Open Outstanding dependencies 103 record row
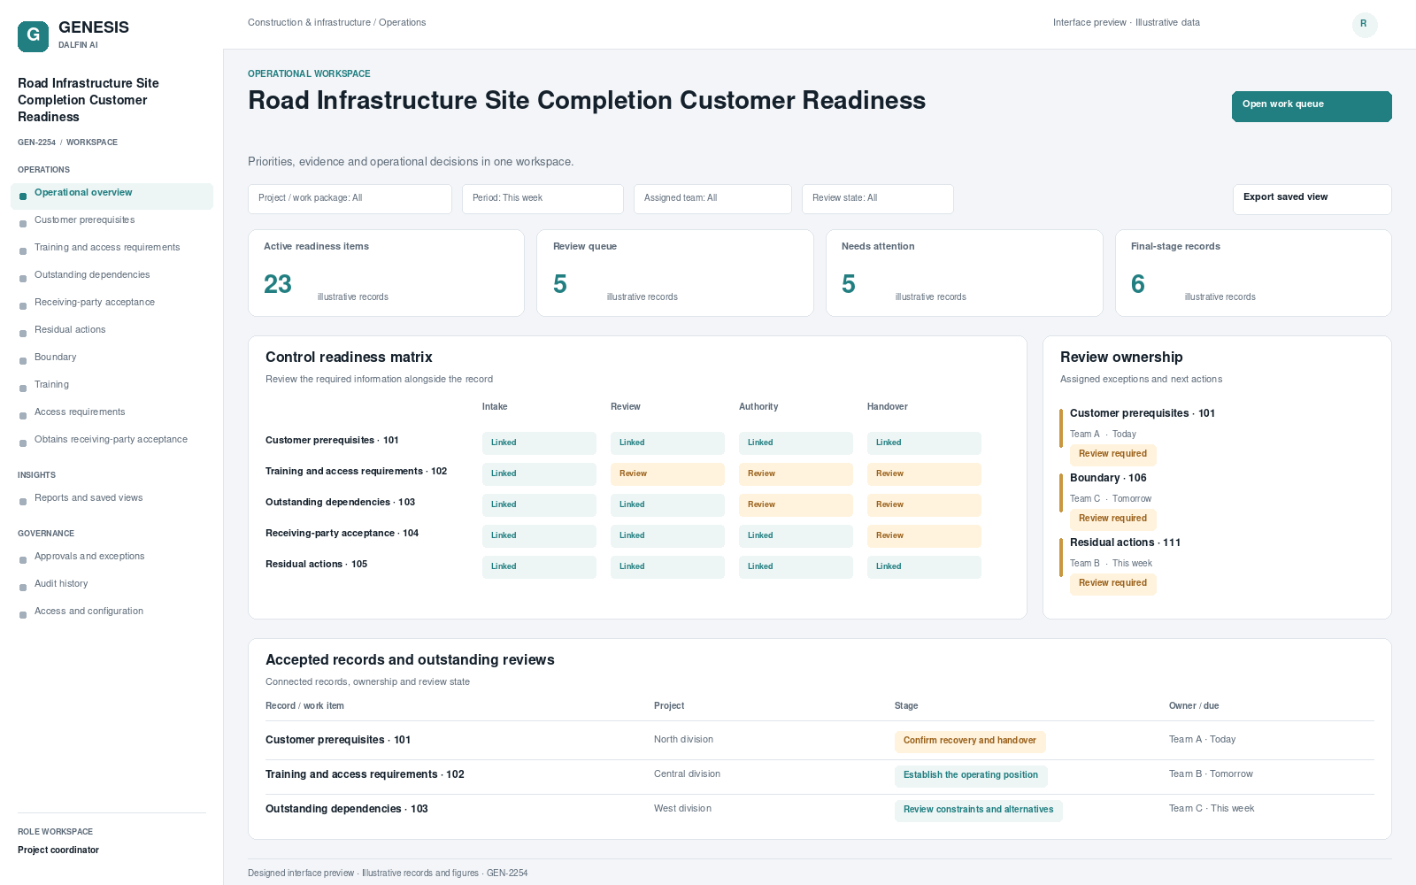Screen dimensions: 1416x885 820,810
